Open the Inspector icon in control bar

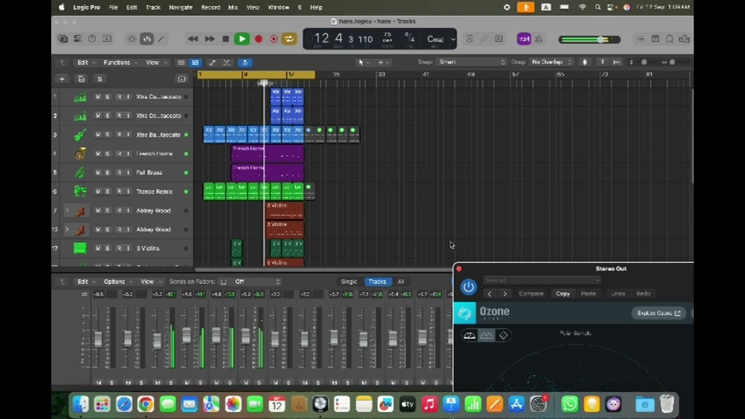[77, 39]
